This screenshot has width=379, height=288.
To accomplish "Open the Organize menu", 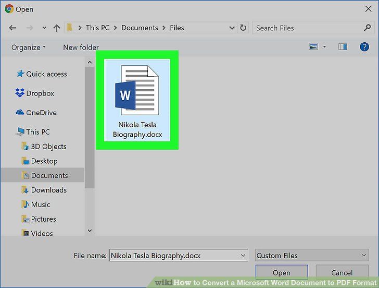I will pos(28,47).
